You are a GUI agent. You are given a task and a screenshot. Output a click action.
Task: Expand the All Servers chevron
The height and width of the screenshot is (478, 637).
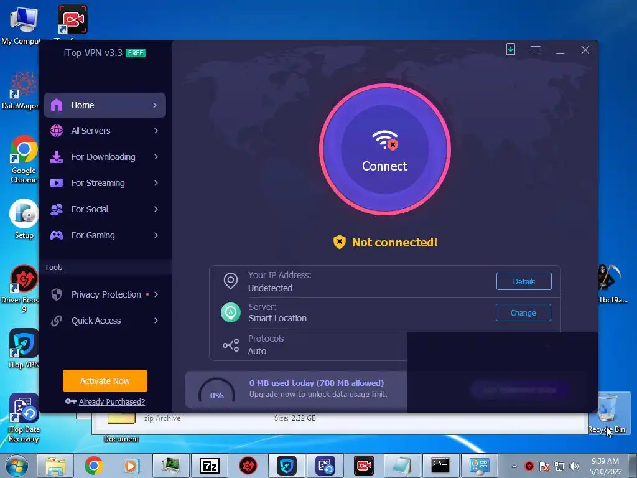pyautogui.click(x=156, y=131)
